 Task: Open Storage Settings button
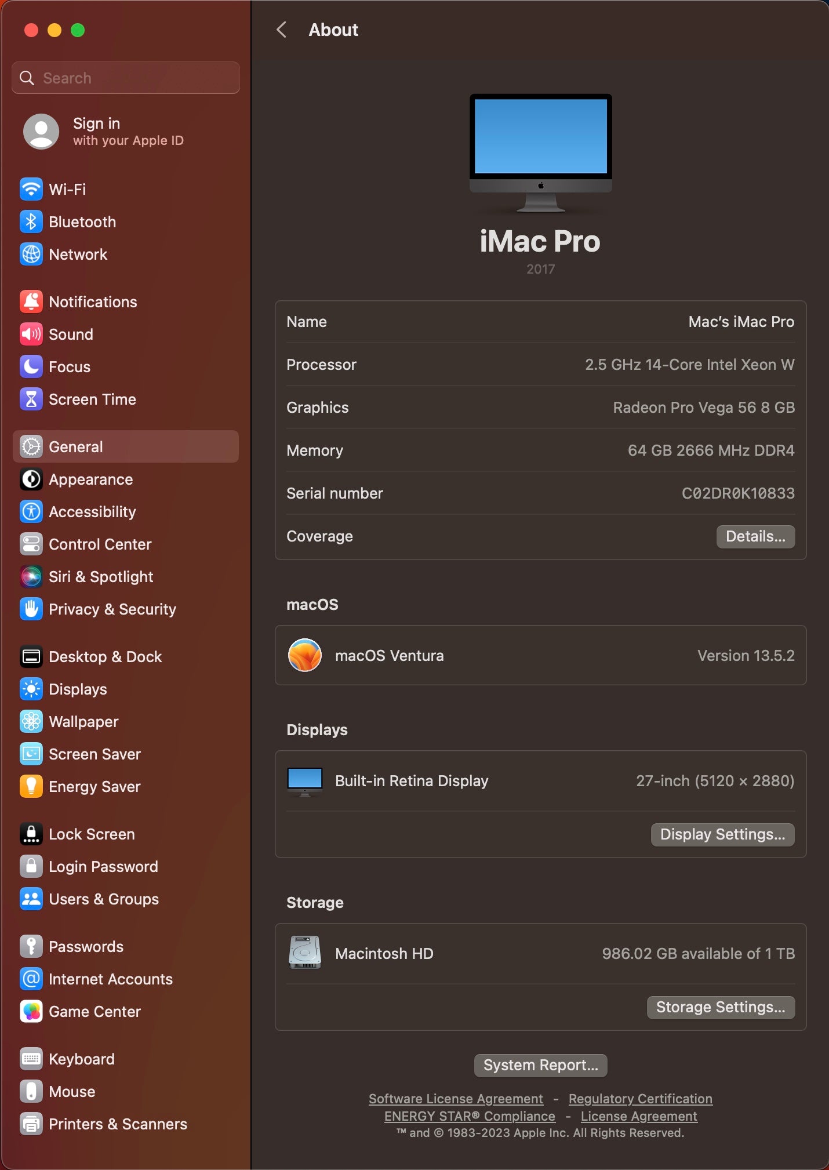[721, 1007]
